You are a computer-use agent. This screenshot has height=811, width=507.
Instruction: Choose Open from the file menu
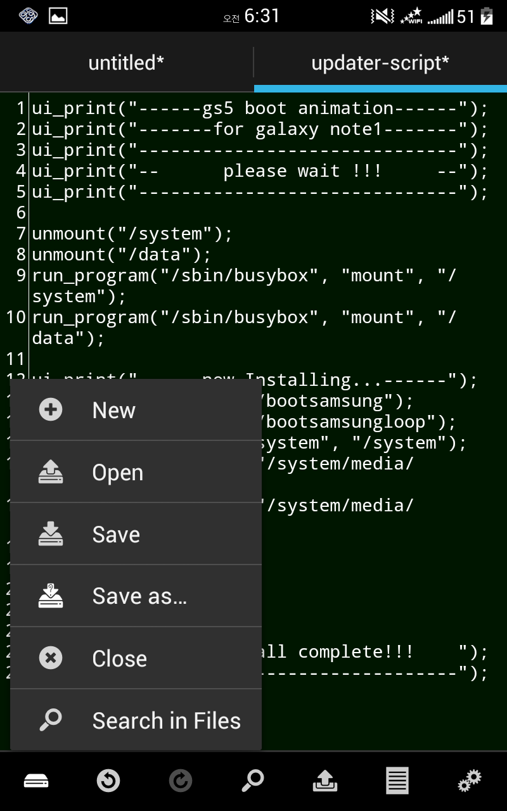tap(118, 472)
